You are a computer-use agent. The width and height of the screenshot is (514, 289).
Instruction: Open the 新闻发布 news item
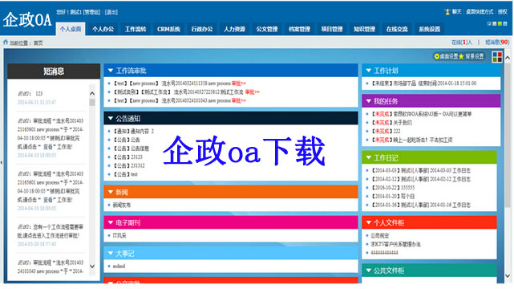(x=122, y=205)
